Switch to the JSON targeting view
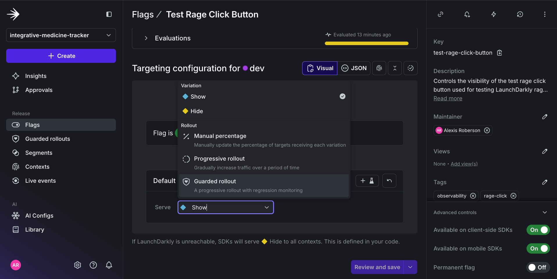The height and width of the screenshot is (279, 557). click(354, 68)
